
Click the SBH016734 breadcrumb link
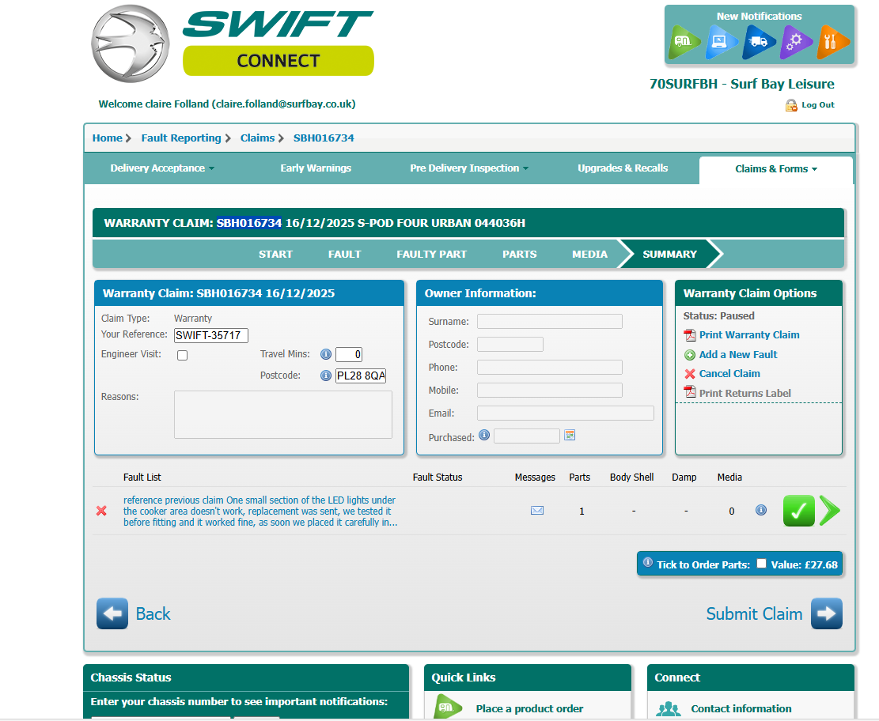(x=324, y=138)
